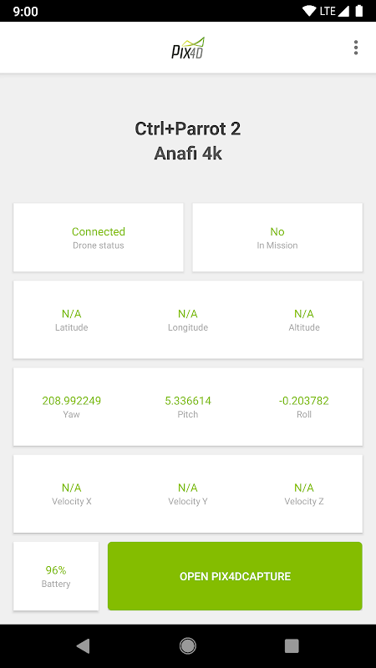Image resolution: width=376 pixels, height=668 pixels.
Task: Select the Longitude N/A value
Action: [x=187, y=314]
